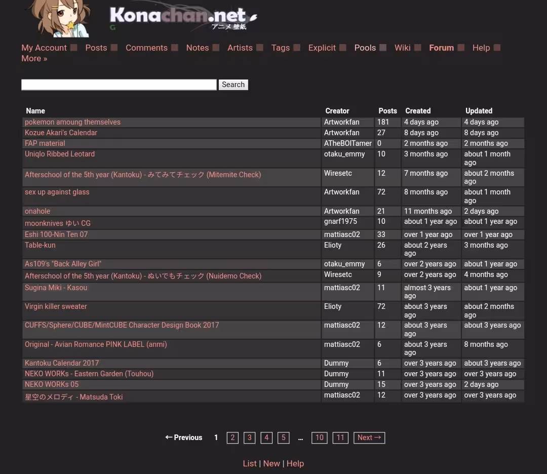Screen dimensions: 547x474
Task: Go to pagination page 3
Action: click(249, 438)
